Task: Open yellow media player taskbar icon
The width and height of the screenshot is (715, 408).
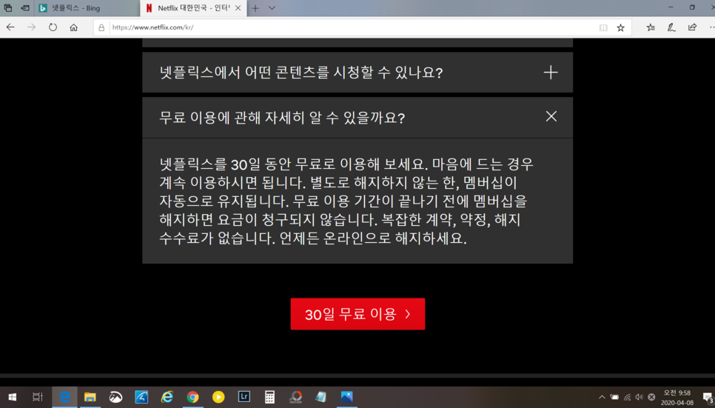Action: click(x=218, y=397)
